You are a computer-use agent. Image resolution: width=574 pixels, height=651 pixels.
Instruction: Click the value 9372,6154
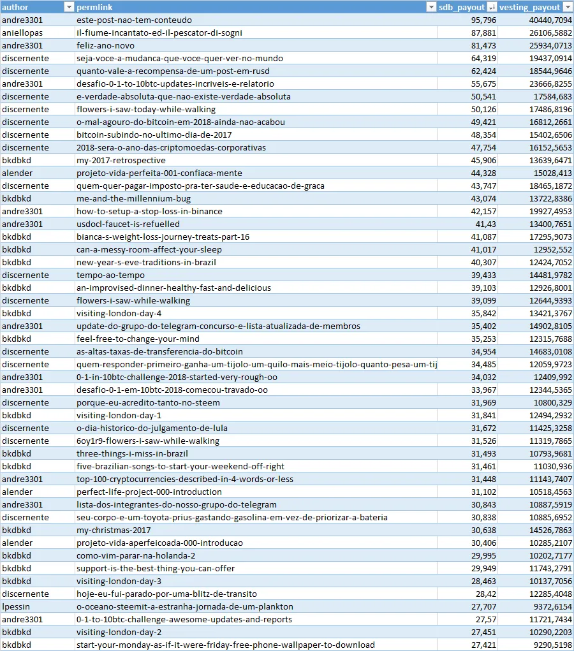click(x=535, y=607)
